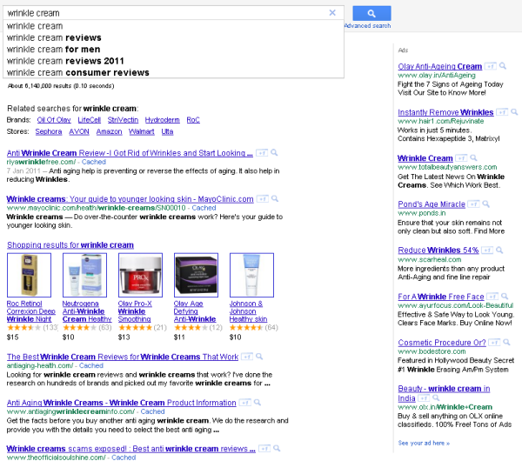Open StriVectin brand related search

click(122, 120)
